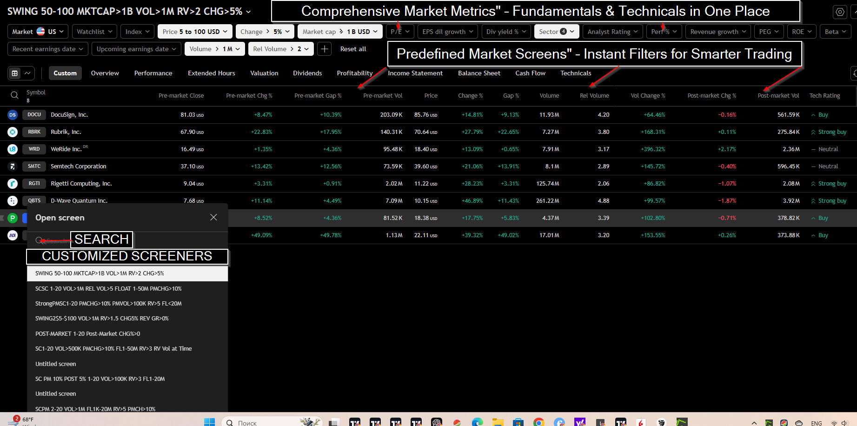
Task: Open the Sector filter dropdown
Action: click(556, 32)
